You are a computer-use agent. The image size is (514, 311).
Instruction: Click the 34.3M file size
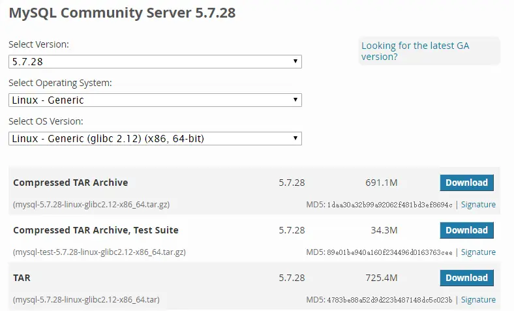coord(384,230)
